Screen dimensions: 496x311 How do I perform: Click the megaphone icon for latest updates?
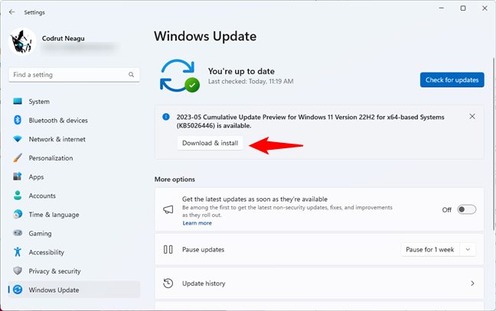pyautogui.click(x=168, y=209)
